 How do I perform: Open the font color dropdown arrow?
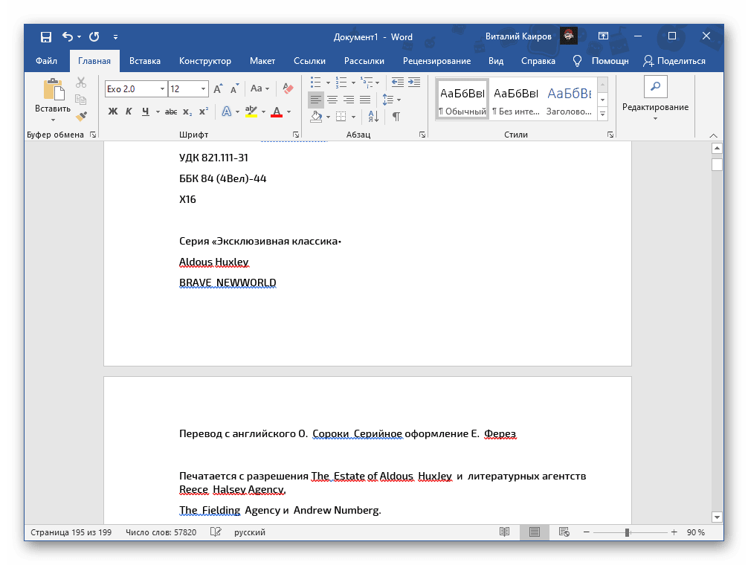[288, 112]
